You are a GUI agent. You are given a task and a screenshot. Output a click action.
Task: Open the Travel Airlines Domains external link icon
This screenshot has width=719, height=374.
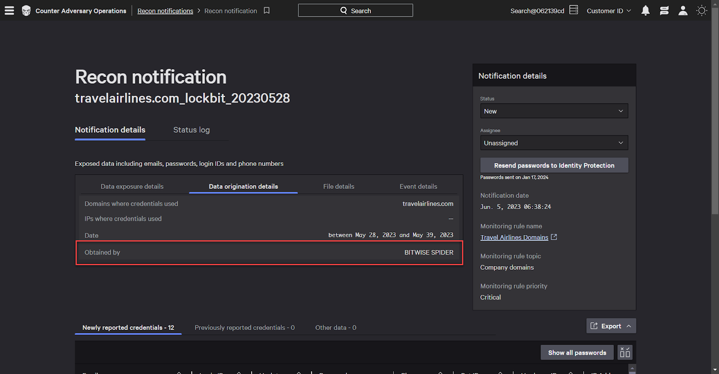coord(554,237)
